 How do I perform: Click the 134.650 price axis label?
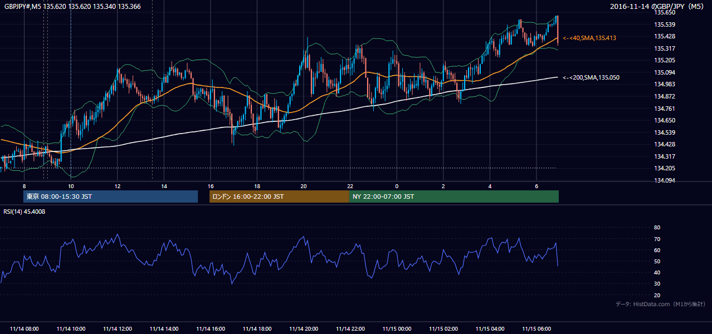click(664, 120)
